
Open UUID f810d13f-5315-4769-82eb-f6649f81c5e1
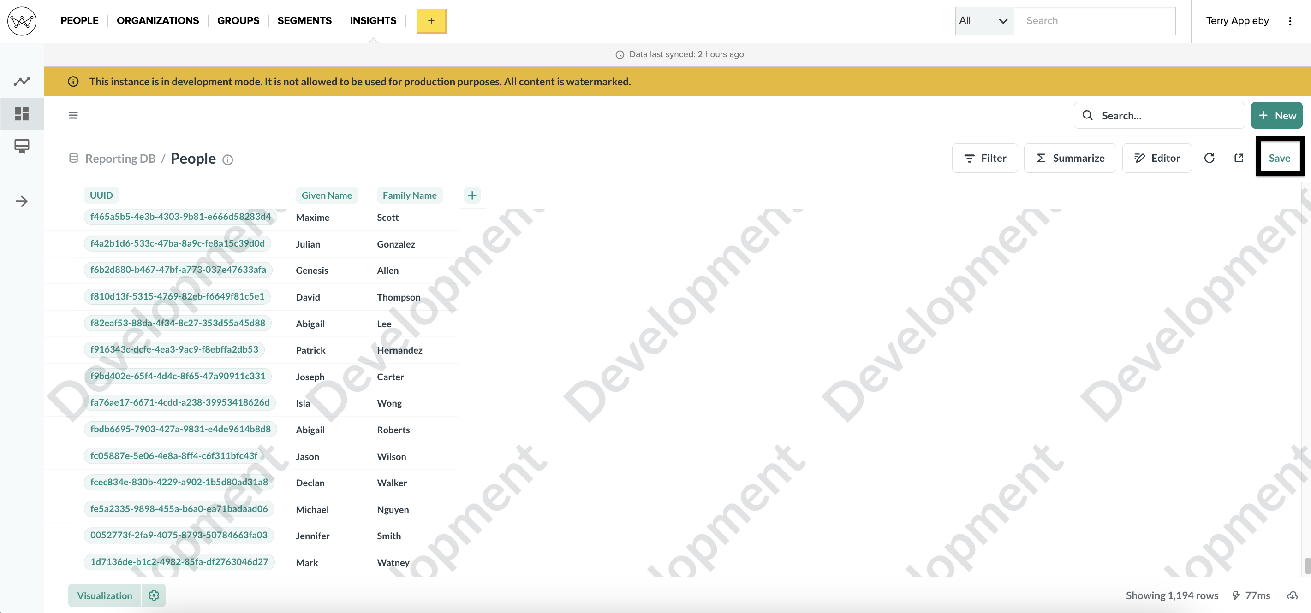point(177,296)
